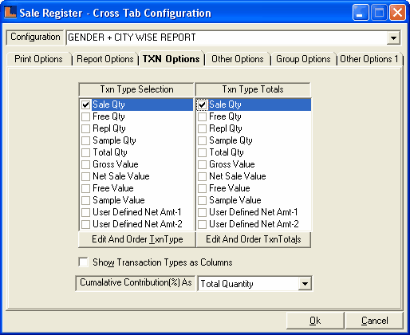Select the TXN Options tab
This screenshot has height=335, width=410.
coord(171,59)
